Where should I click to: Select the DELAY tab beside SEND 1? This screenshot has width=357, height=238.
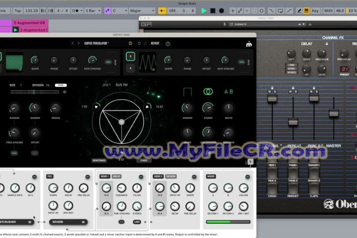[x=117, y=177]
